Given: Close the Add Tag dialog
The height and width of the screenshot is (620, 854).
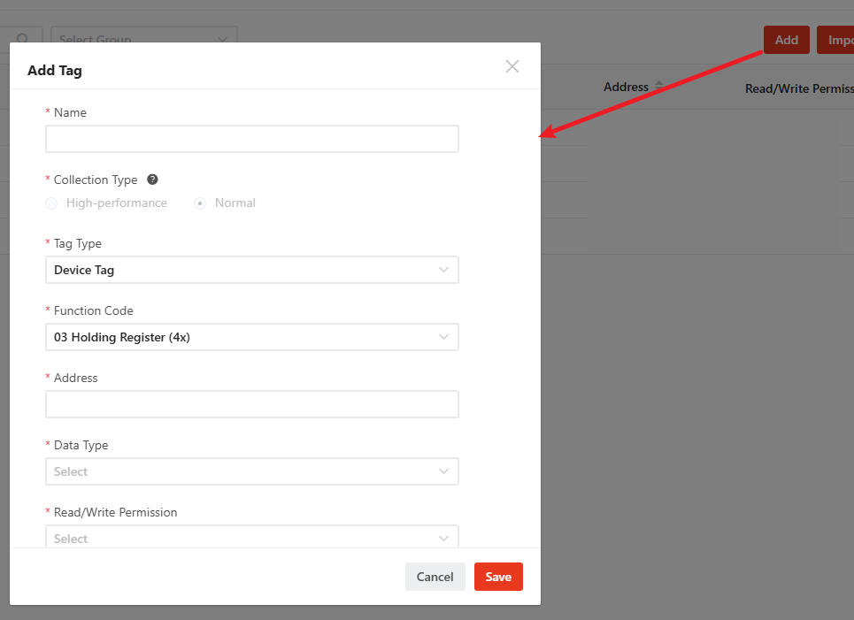Looking at the screenshot, I should point(512,66).
